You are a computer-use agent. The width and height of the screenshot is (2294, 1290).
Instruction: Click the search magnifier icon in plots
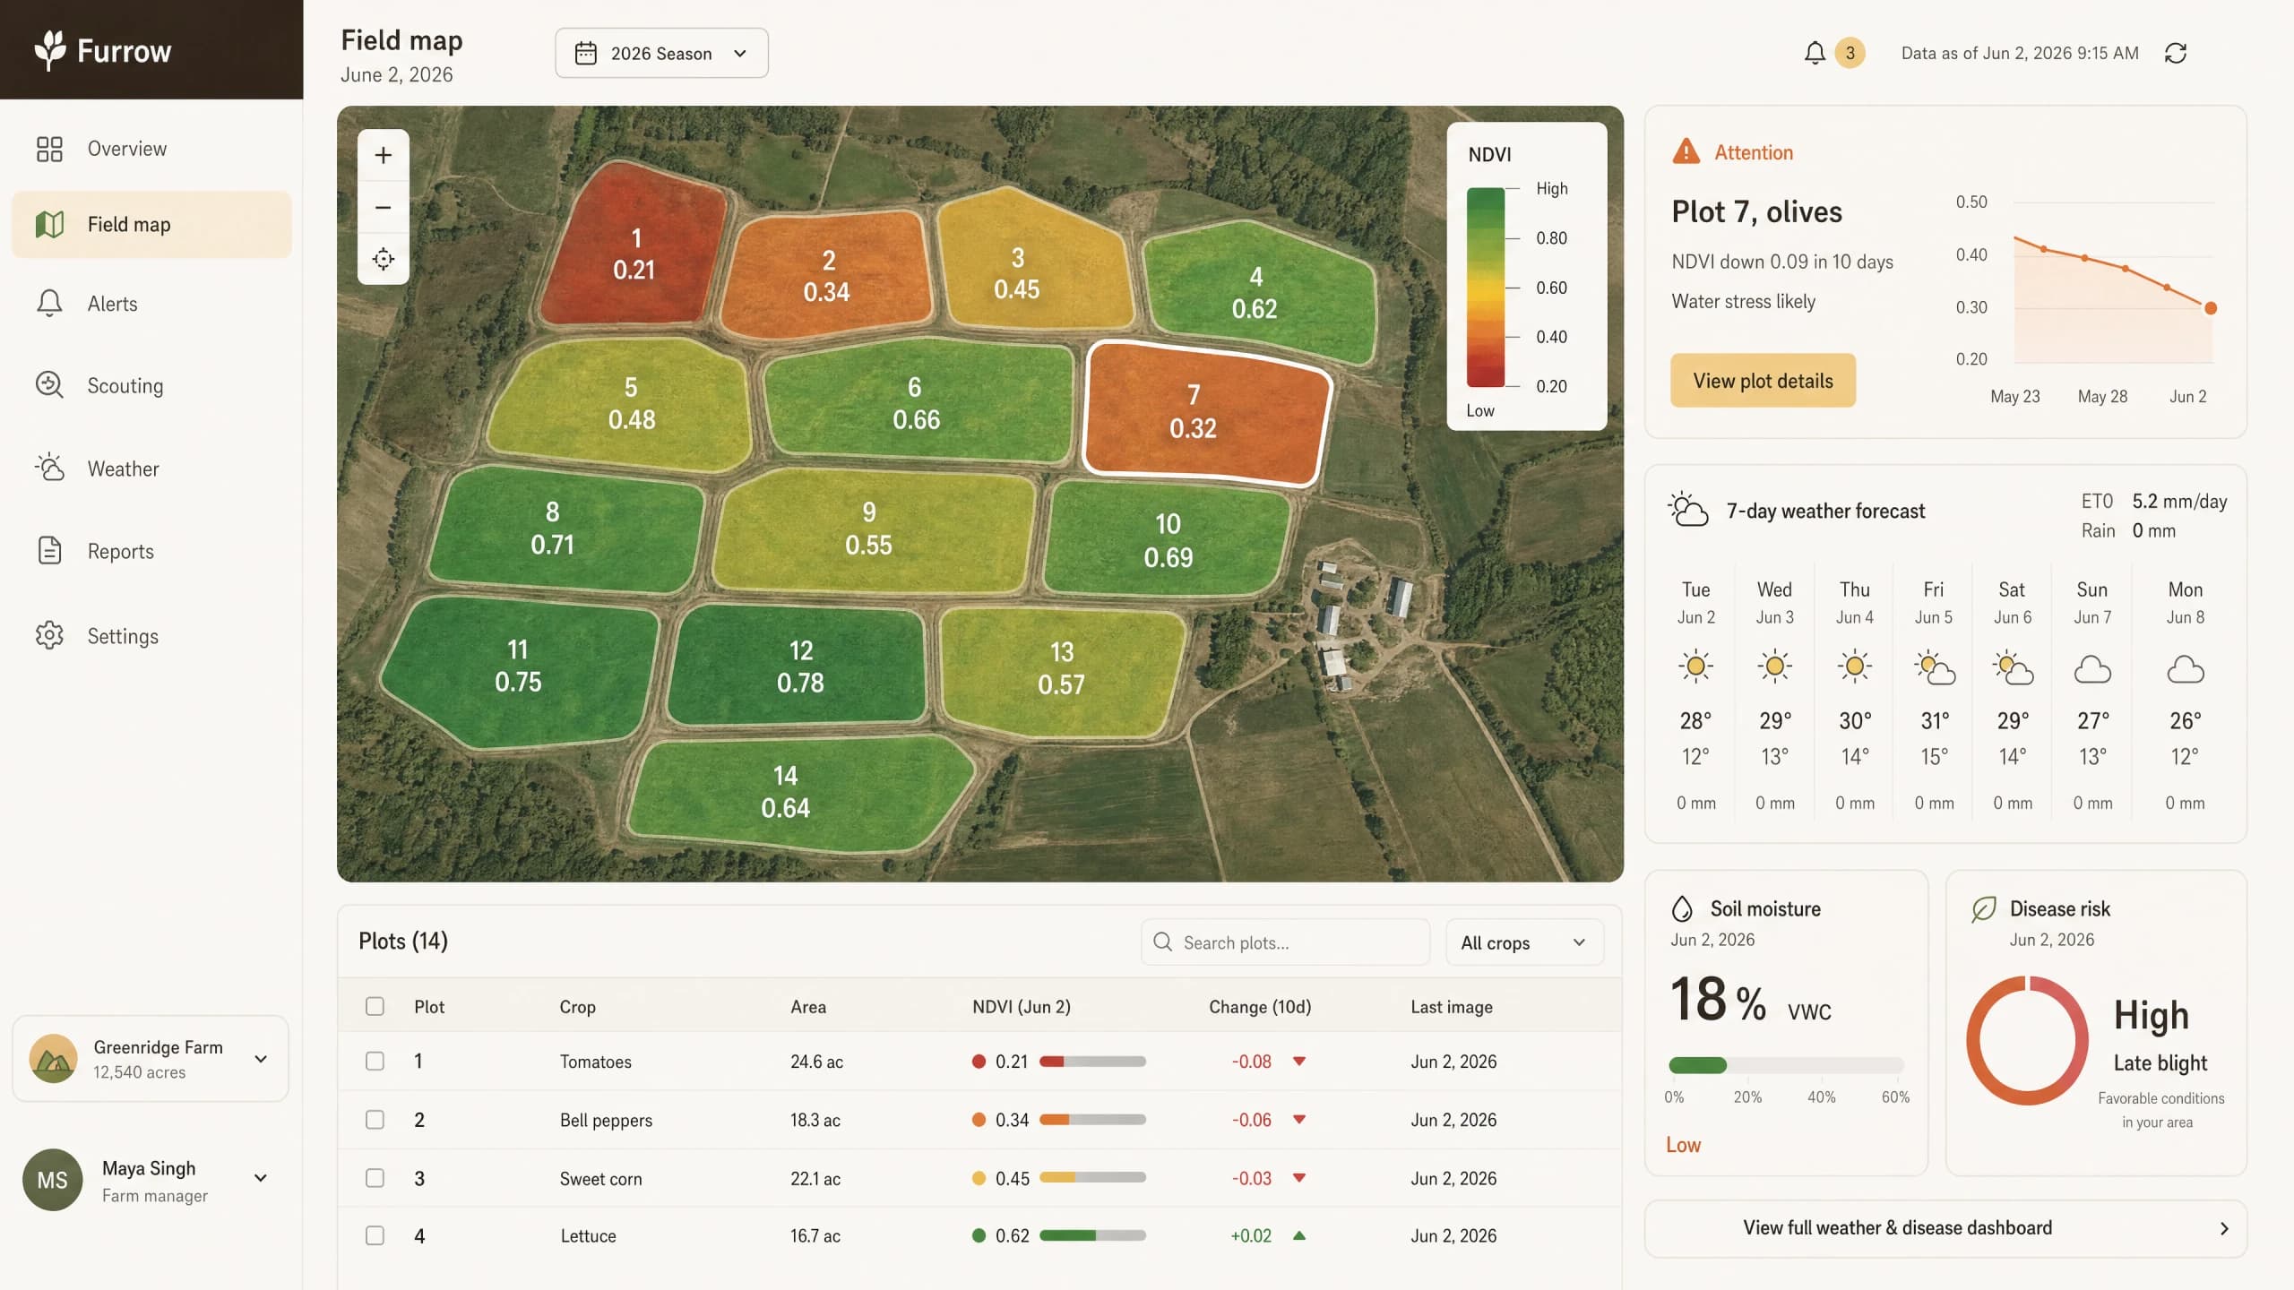pos(1162,942)
